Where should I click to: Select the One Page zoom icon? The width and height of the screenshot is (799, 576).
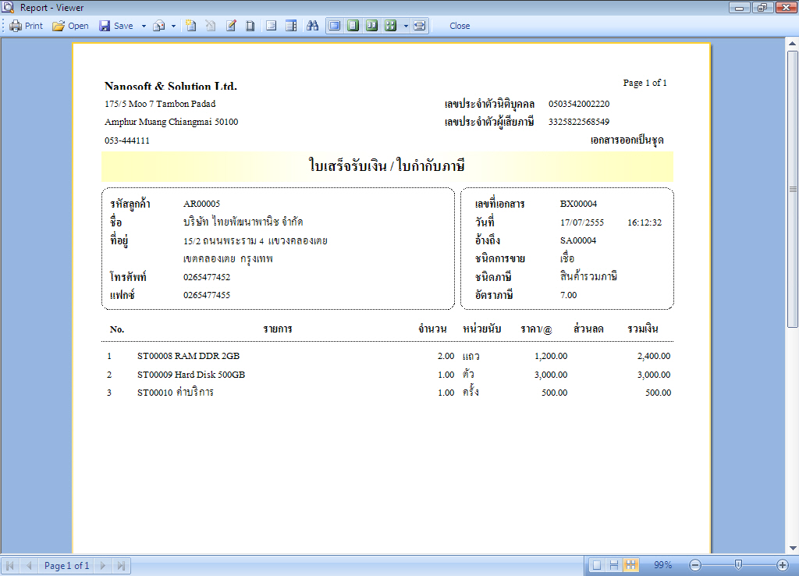pos(353,26)
